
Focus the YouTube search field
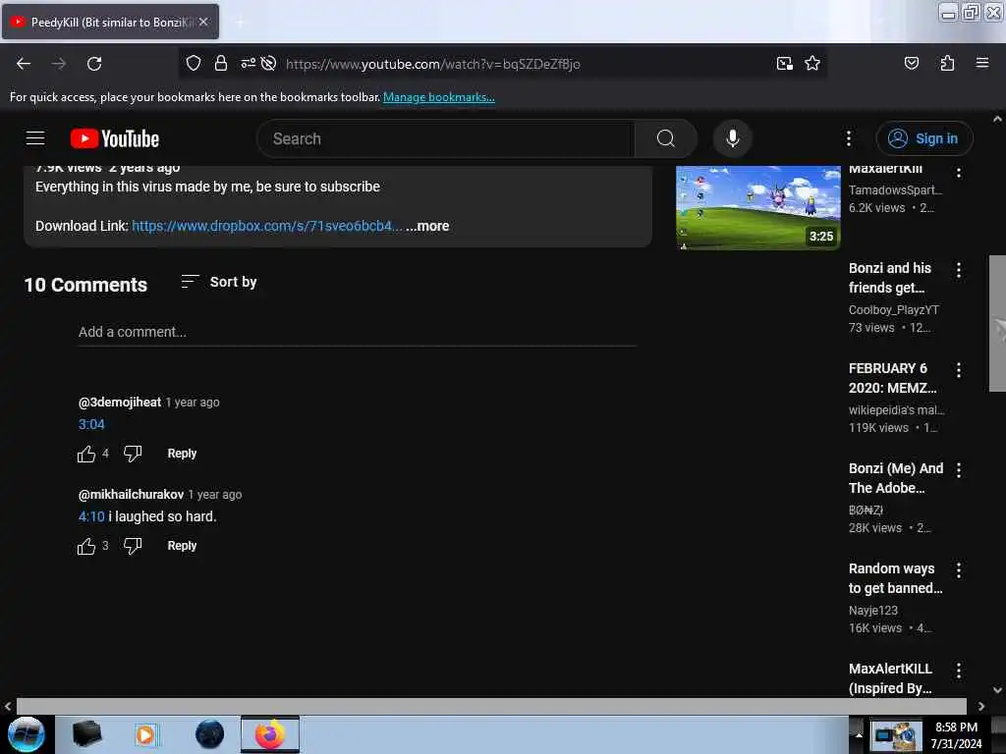click(x=446, y=138)
